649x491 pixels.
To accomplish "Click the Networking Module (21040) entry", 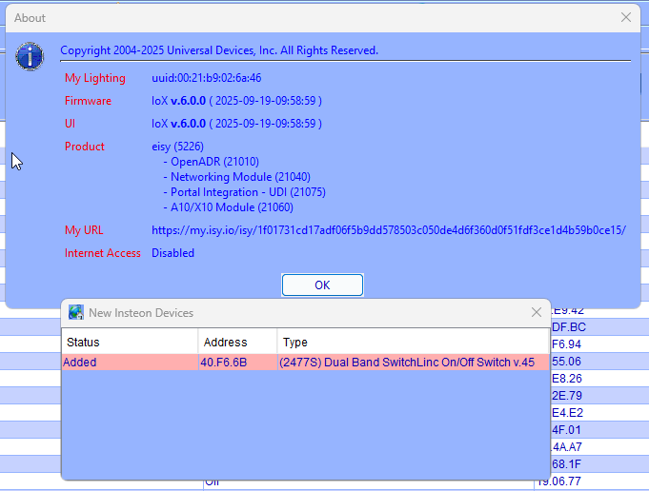I will (x=240, y=177).
